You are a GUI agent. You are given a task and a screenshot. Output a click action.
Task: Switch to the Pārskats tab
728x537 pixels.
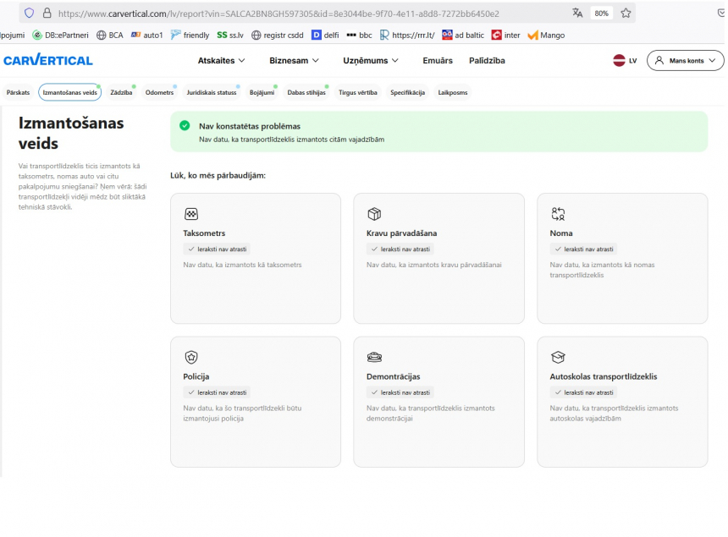coord(18,92)
